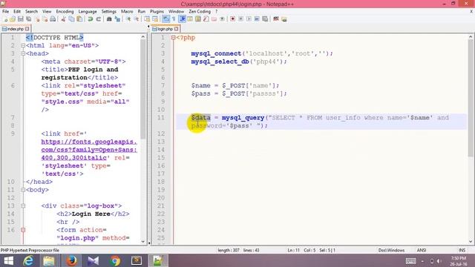Undo the last edit via toolbar

[x=91, y=19]
